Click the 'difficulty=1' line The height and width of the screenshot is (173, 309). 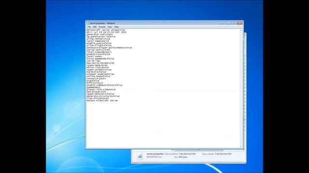click(x=95, y=83)
